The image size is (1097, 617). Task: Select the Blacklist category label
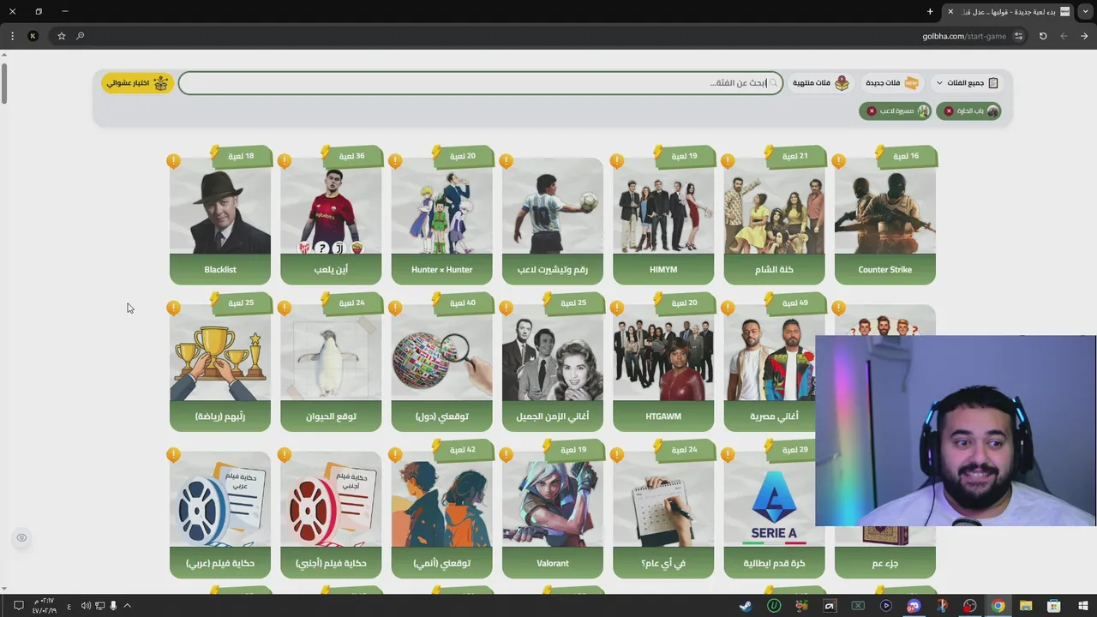220,270
